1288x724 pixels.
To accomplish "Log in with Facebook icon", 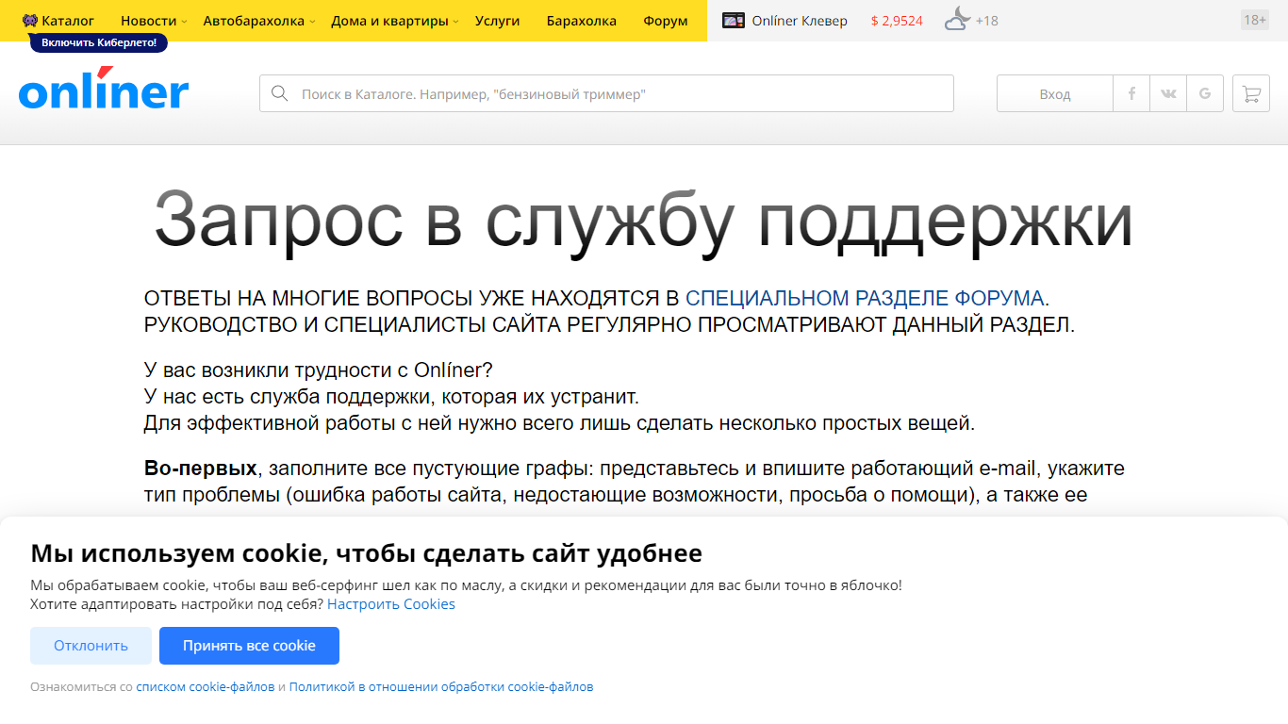I will (x=1131, y=93).
